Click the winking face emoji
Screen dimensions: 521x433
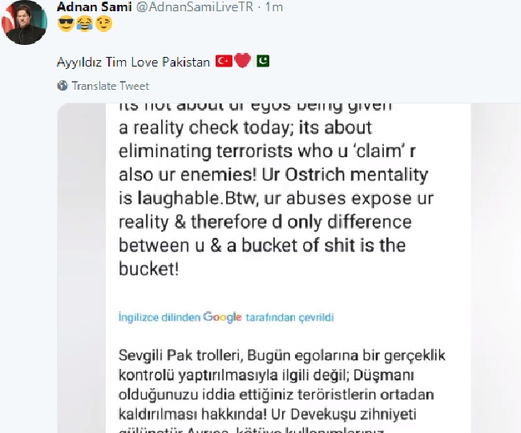click(103, 24)
